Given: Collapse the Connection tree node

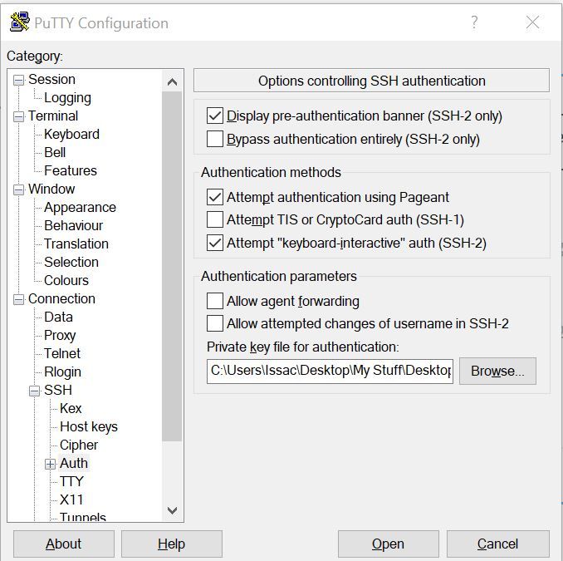Looking at the screenshot, I should click(x=18, y=299).
